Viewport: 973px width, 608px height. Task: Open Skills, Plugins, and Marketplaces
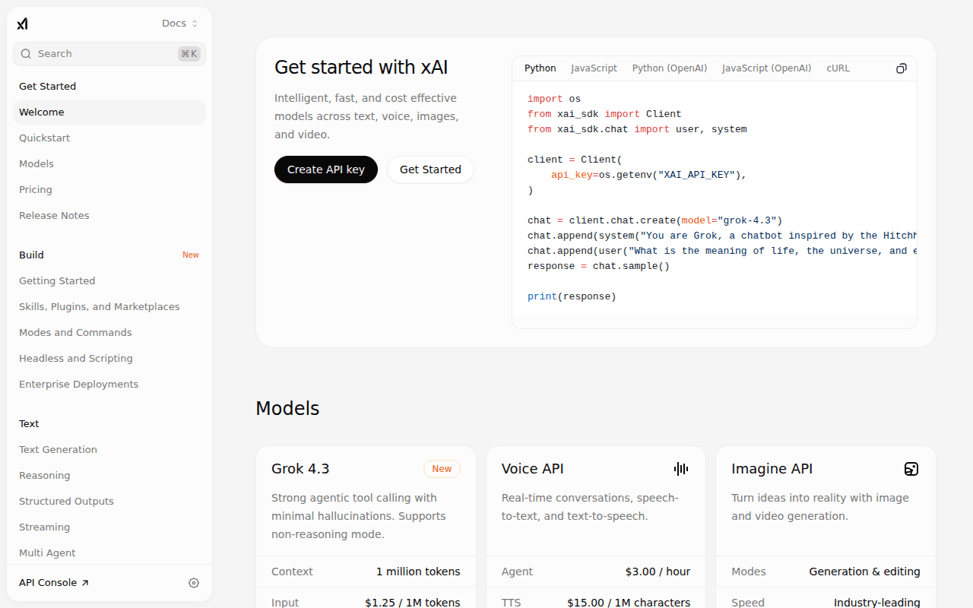[x=109, y=307]
